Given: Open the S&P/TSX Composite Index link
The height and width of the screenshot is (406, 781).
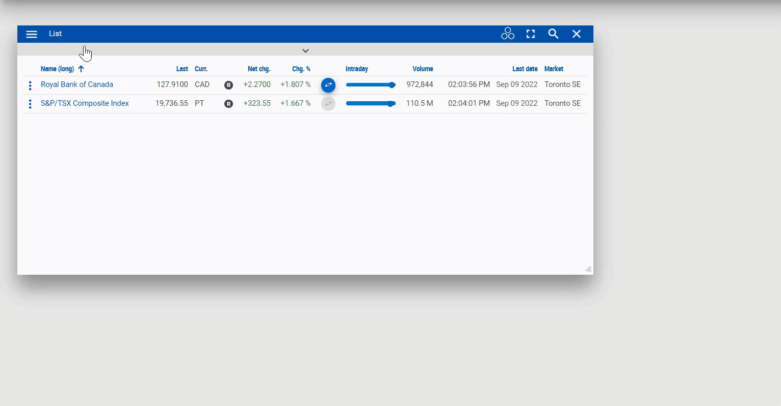Looking at the screenshot, I should point(85,103).
